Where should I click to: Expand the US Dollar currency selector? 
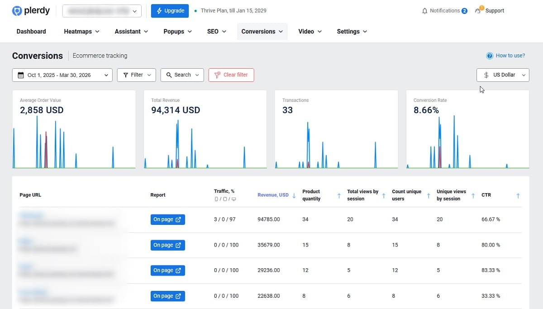503,75
